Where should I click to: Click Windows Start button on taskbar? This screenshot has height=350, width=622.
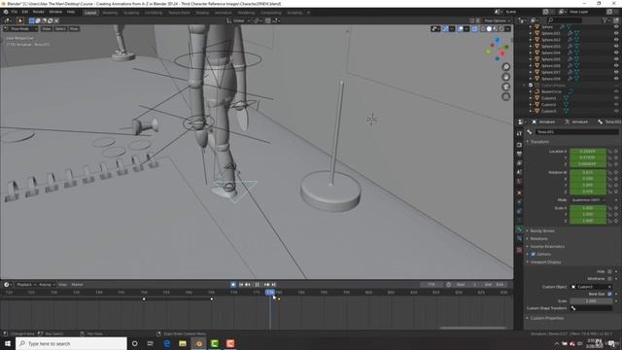[x=8, y=343]
